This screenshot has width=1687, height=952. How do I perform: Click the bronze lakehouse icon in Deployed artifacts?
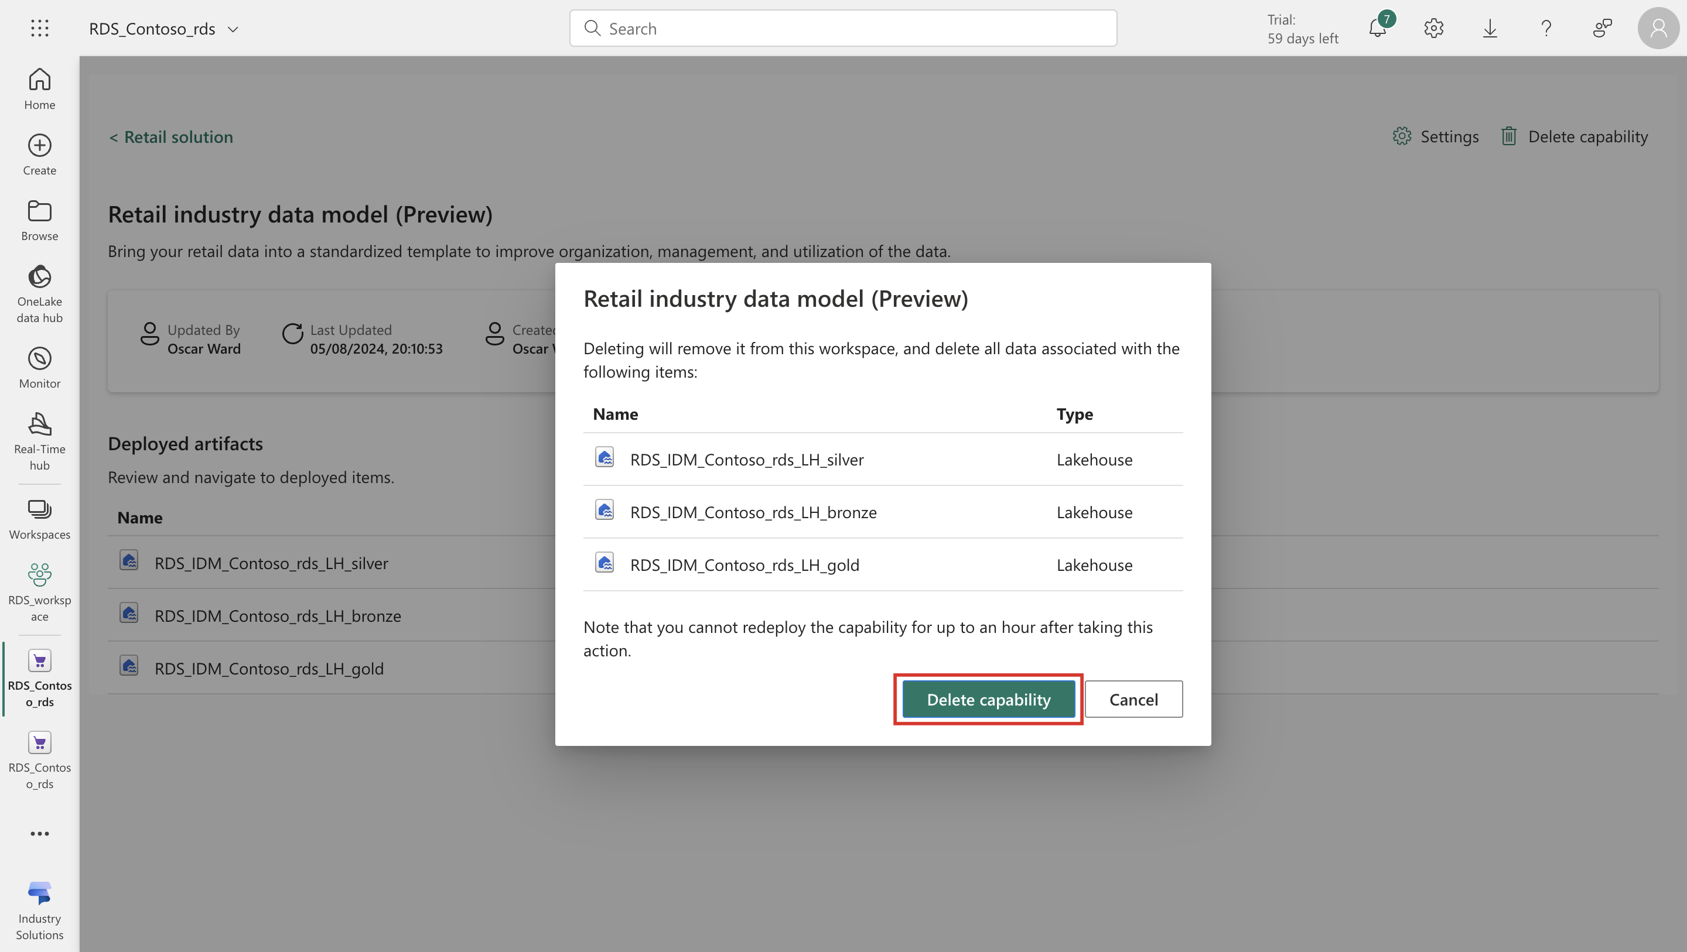[x=128, y=614]
